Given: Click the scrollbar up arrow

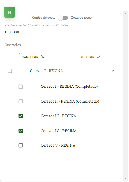Looking at the screenshot, I should (x=125, y=13).
